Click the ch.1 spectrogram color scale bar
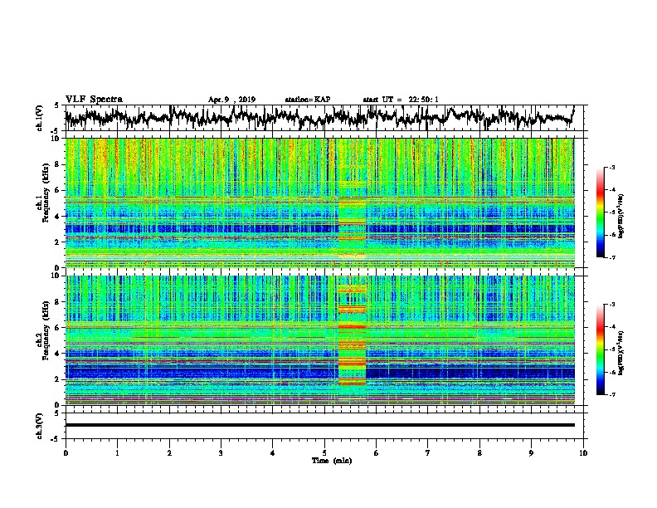657x508 pixels. [x=600, y=212]
